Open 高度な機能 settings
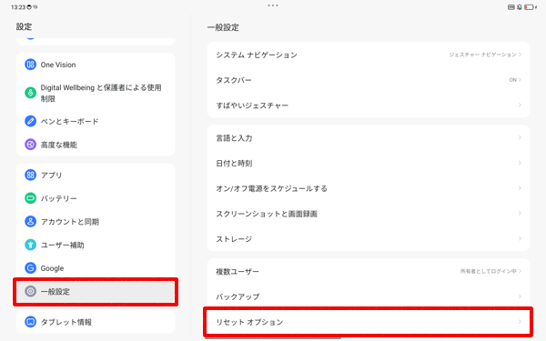Viewport: 546px width, 341px height. (96, 145)
